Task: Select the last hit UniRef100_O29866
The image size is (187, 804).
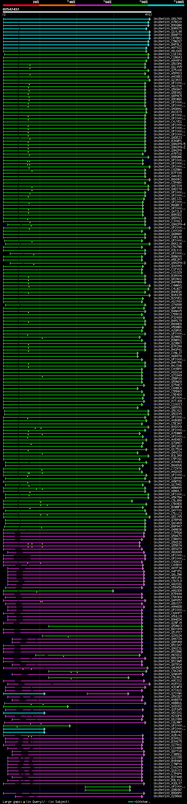Action: pos(168,796)
